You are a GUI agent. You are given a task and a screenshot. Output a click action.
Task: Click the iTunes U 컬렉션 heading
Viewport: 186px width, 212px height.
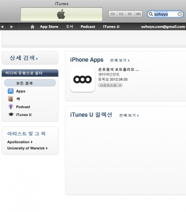(91, 114)
